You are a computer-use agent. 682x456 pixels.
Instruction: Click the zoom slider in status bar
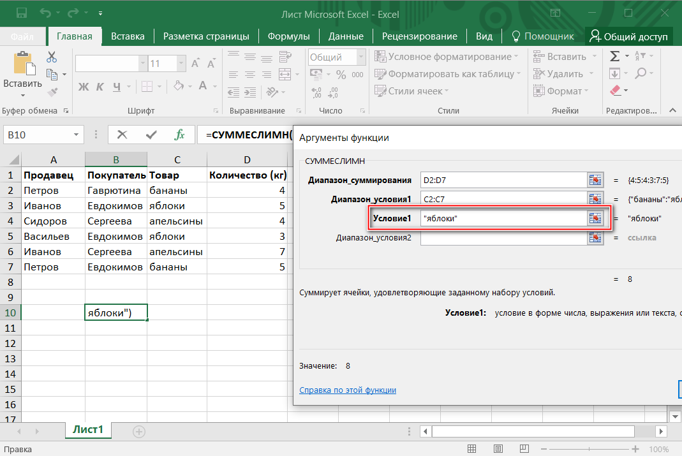[x=589, y=448]
